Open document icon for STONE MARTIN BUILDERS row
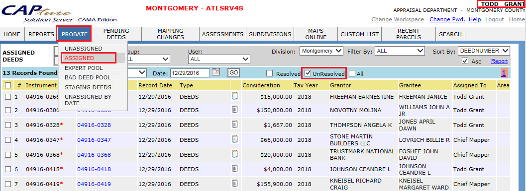The image size is (526, 191). pos(235,139)
